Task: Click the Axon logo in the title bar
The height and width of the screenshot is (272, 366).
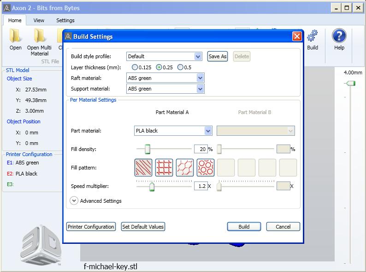Action: click(7, 8)
